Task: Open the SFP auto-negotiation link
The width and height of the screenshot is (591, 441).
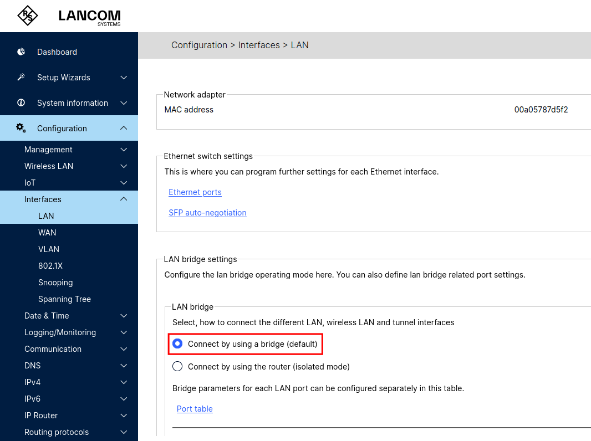Action: [x=207, y=213]
